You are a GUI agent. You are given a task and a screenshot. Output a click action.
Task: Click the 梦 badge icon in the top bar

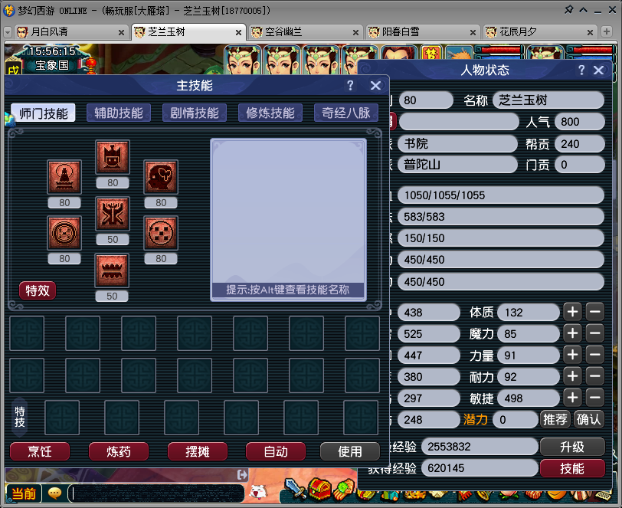point(430,54)
